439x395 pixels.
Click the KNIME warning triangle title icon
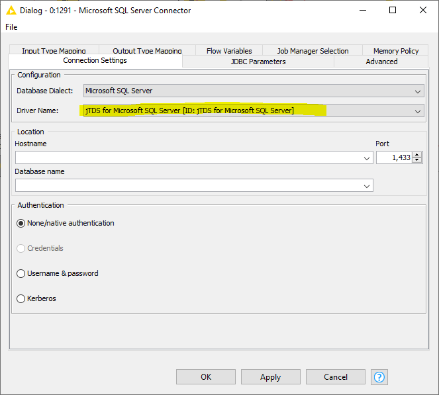pos(11,11)
